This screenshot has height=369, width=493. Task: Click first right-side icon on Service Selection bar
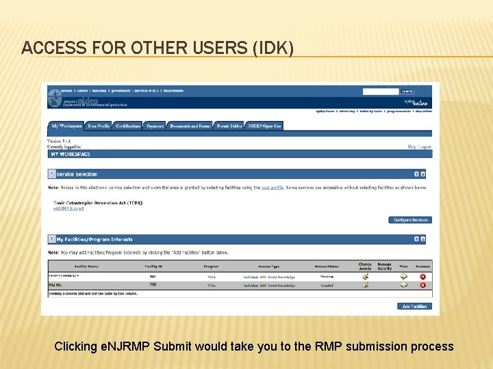click(x=416, y=174)
